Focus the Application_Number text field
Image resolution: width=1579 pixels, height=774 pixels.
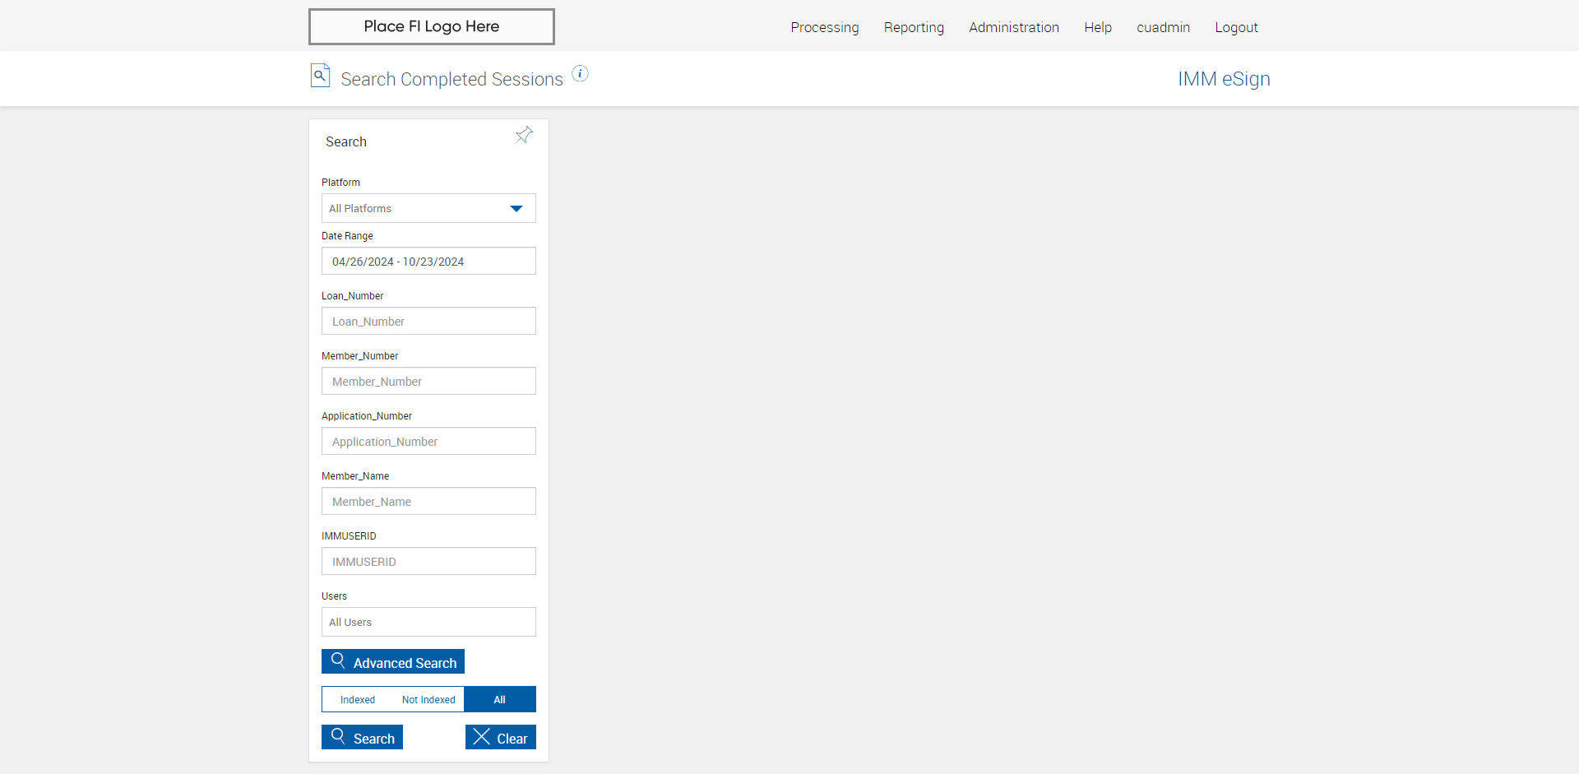point(428,442)
